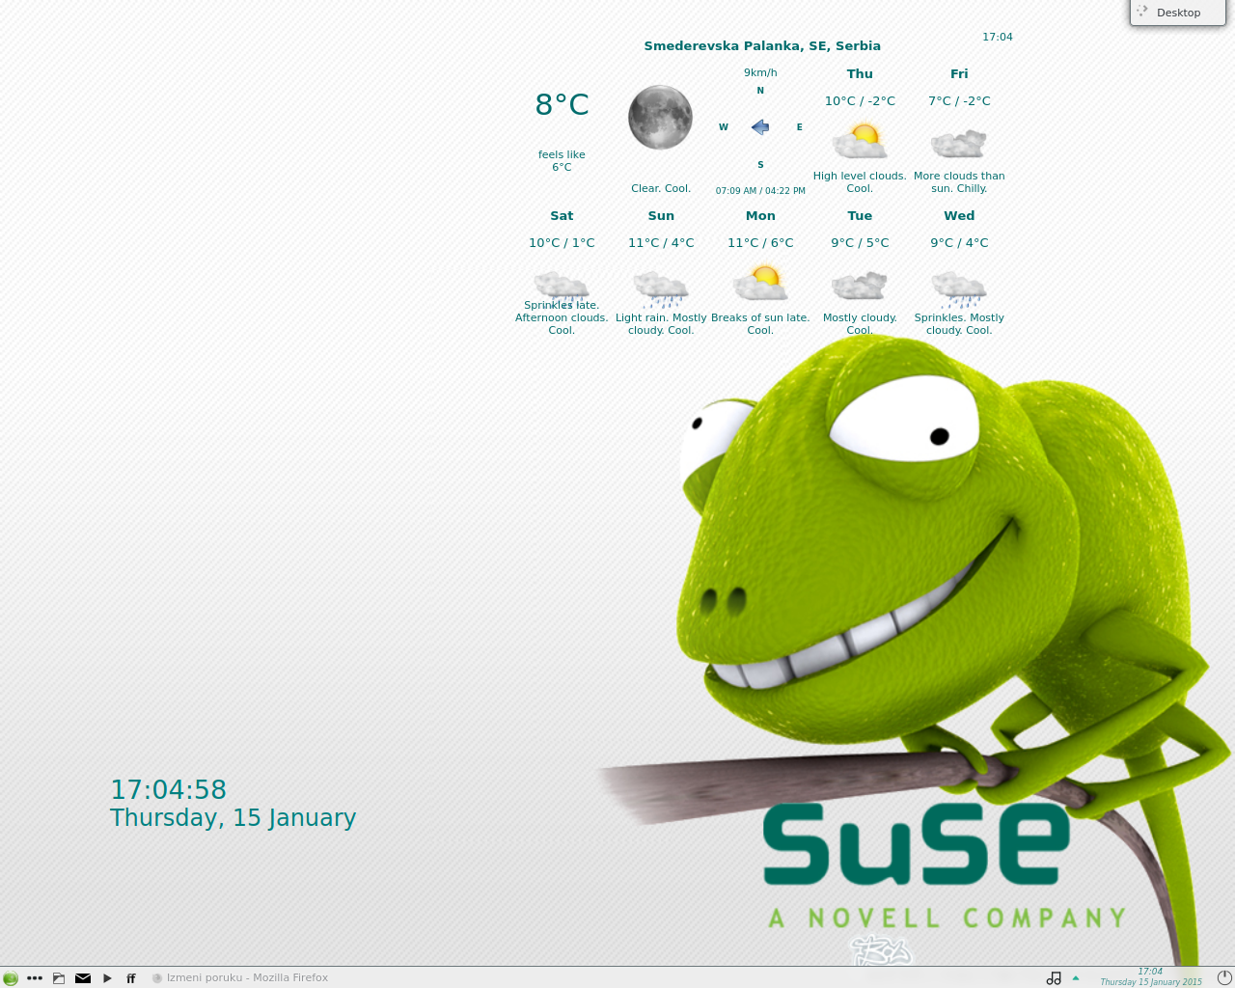Click the 'Thursday, 15 January' desktop date
The height and width of the screenshot is (988, 1235).
(x=233, y=818)
